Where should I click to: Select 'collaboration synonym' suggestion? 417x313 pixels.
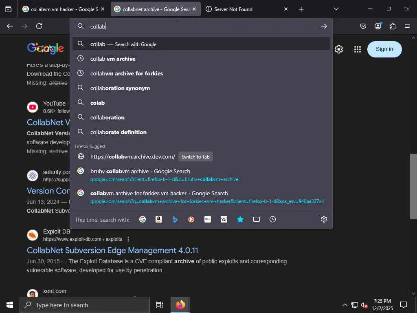tap(201, 88)
